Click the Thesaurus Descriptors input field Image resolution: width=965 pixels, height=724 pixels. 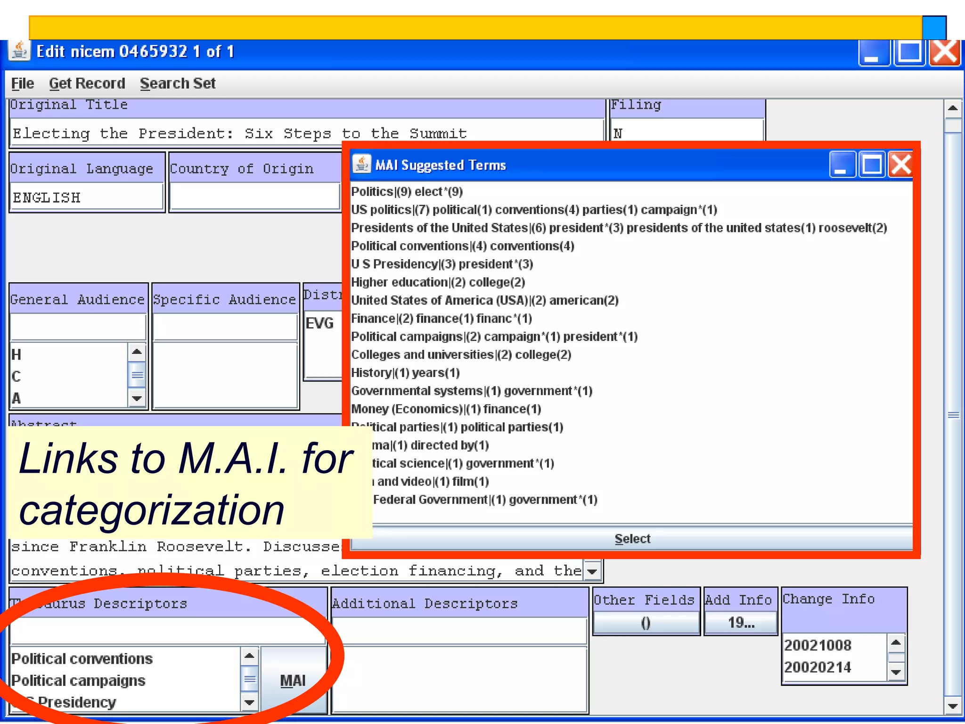(168, 632)
